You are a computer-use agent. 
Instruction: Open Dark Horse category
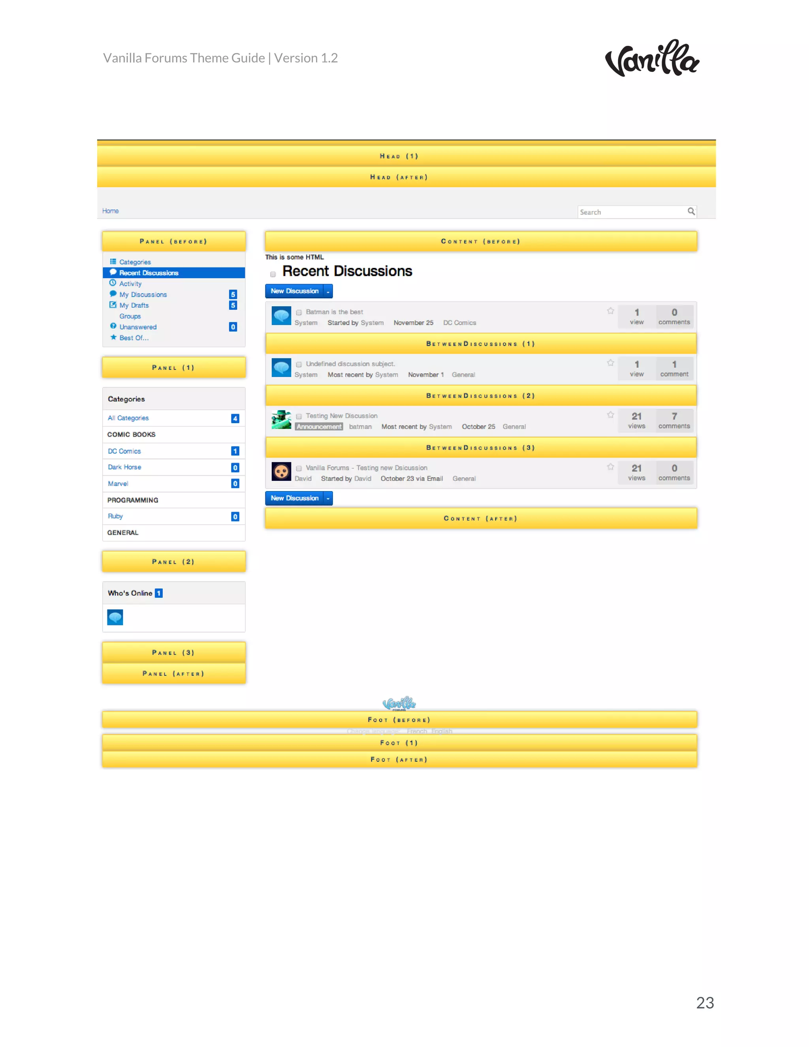point(124,467)
